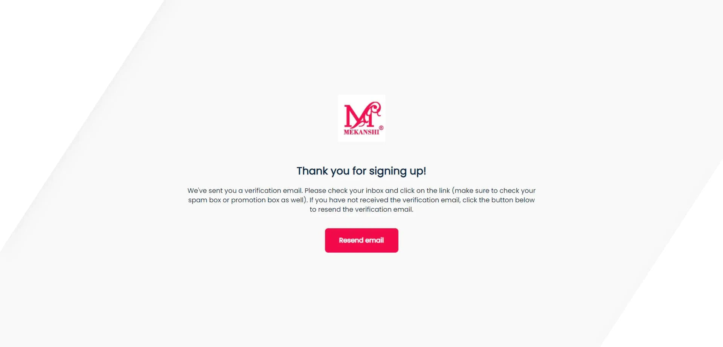
Task: Click the empty gray area below the button
Action: tap(361, 301)
